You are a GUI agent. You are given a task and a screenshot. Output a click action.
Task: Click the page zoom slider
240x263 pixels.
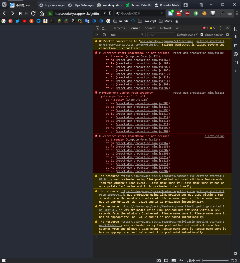click(212, 260)
